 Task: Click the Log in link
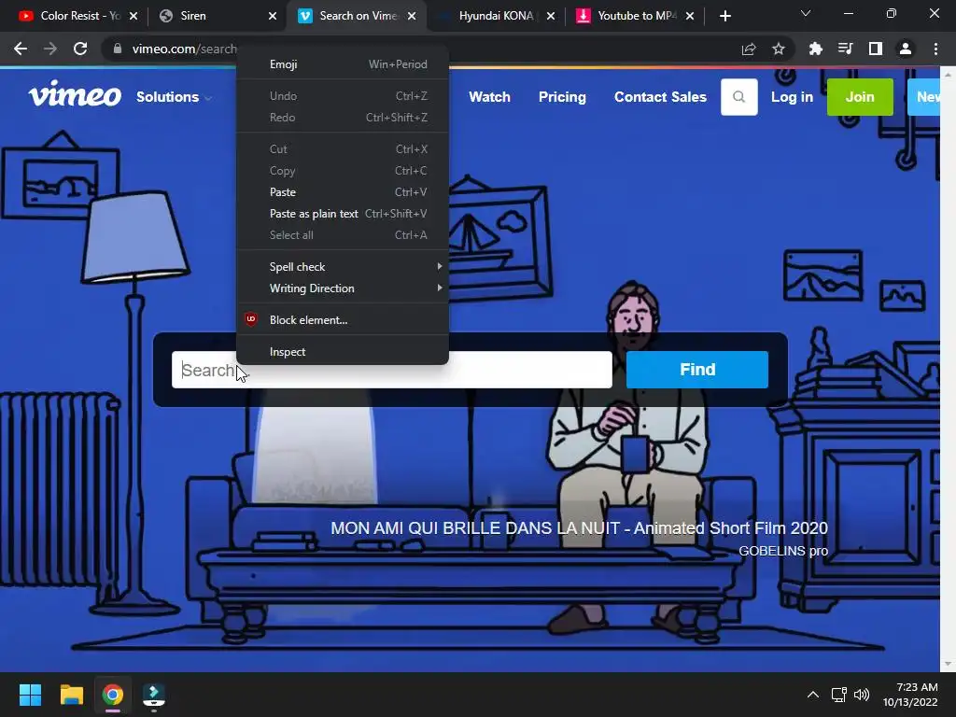pos(792,97)
